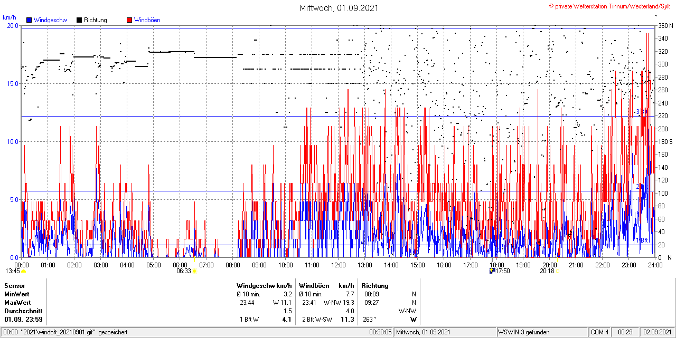The width and height of the screenshot is (676, 338).
Task: Click the 4.0 average gust value
Action: click(x=350, y=311)
